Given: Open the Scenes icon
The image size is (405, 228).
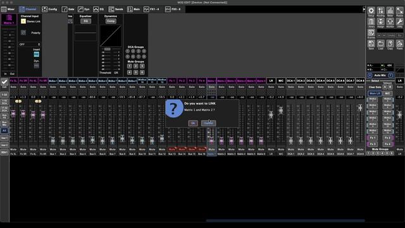Looking at the screenshot, I should [371, 33].
